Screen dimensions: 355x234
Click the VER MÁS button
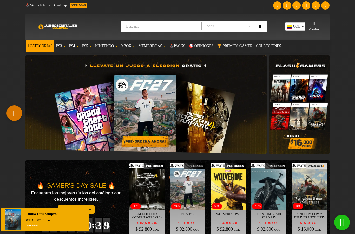(78, 5)
